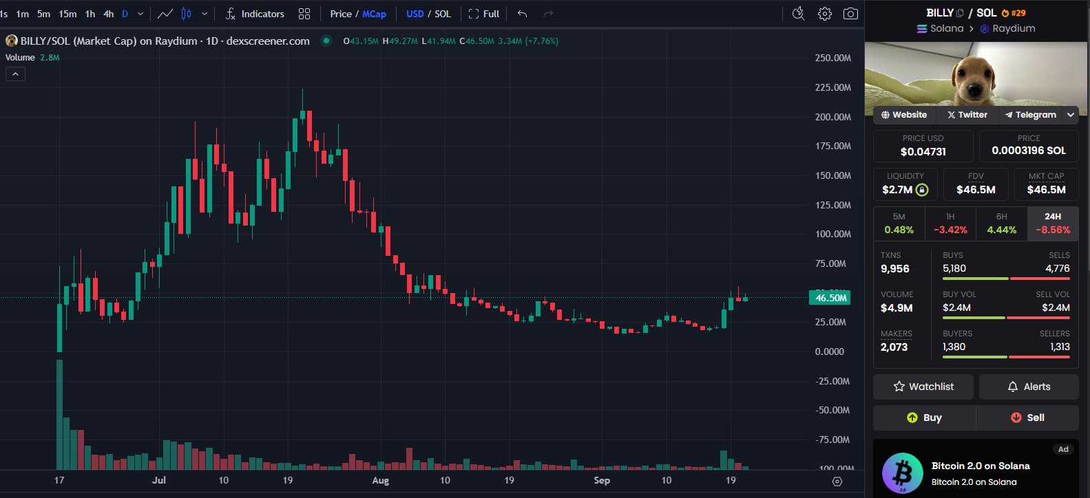Screen dimensions: 1090x498
Task: Click the locked liquidity icon
Action: pos(922,190)
